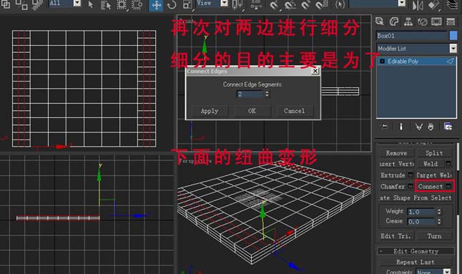
Task: Select the Move tool in toolbar
Action: [x=156, y=5]
